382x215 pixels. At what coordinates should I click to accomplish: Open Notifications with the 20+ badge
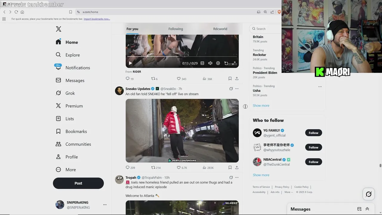pyautogui.click(x=73, y=67)
